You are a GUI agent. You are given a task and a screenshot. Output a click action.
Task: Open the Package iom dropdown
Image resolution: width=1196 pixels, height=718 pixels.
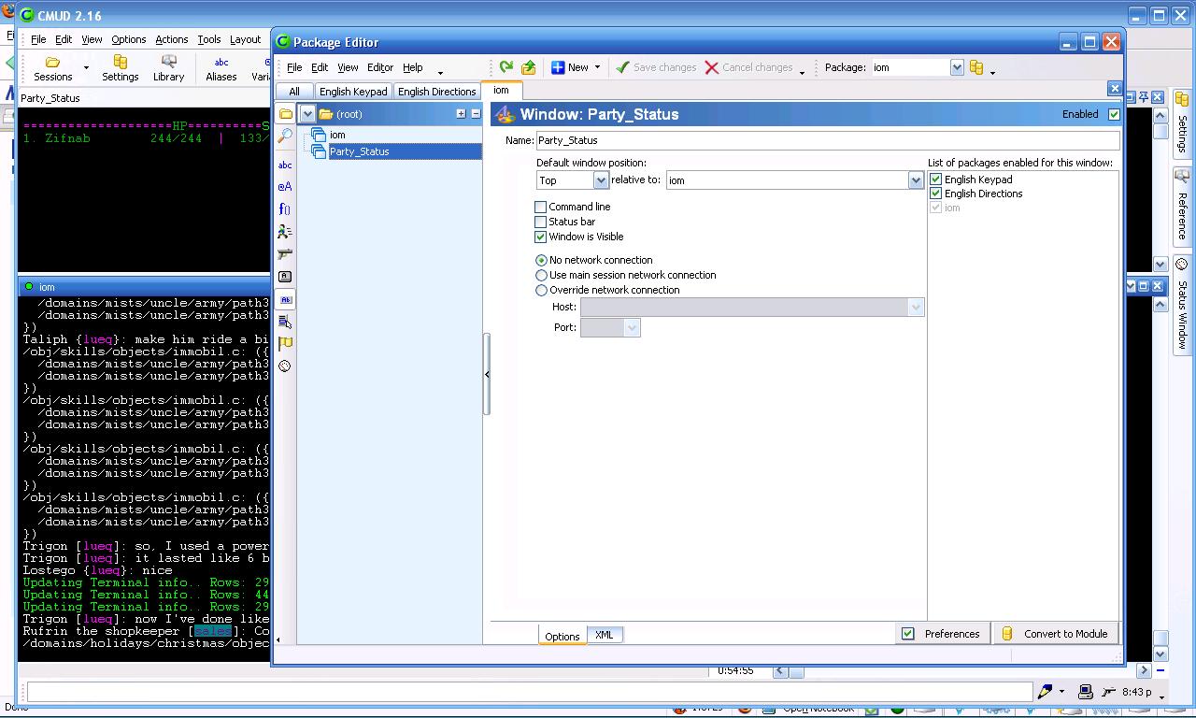point(957,67)
